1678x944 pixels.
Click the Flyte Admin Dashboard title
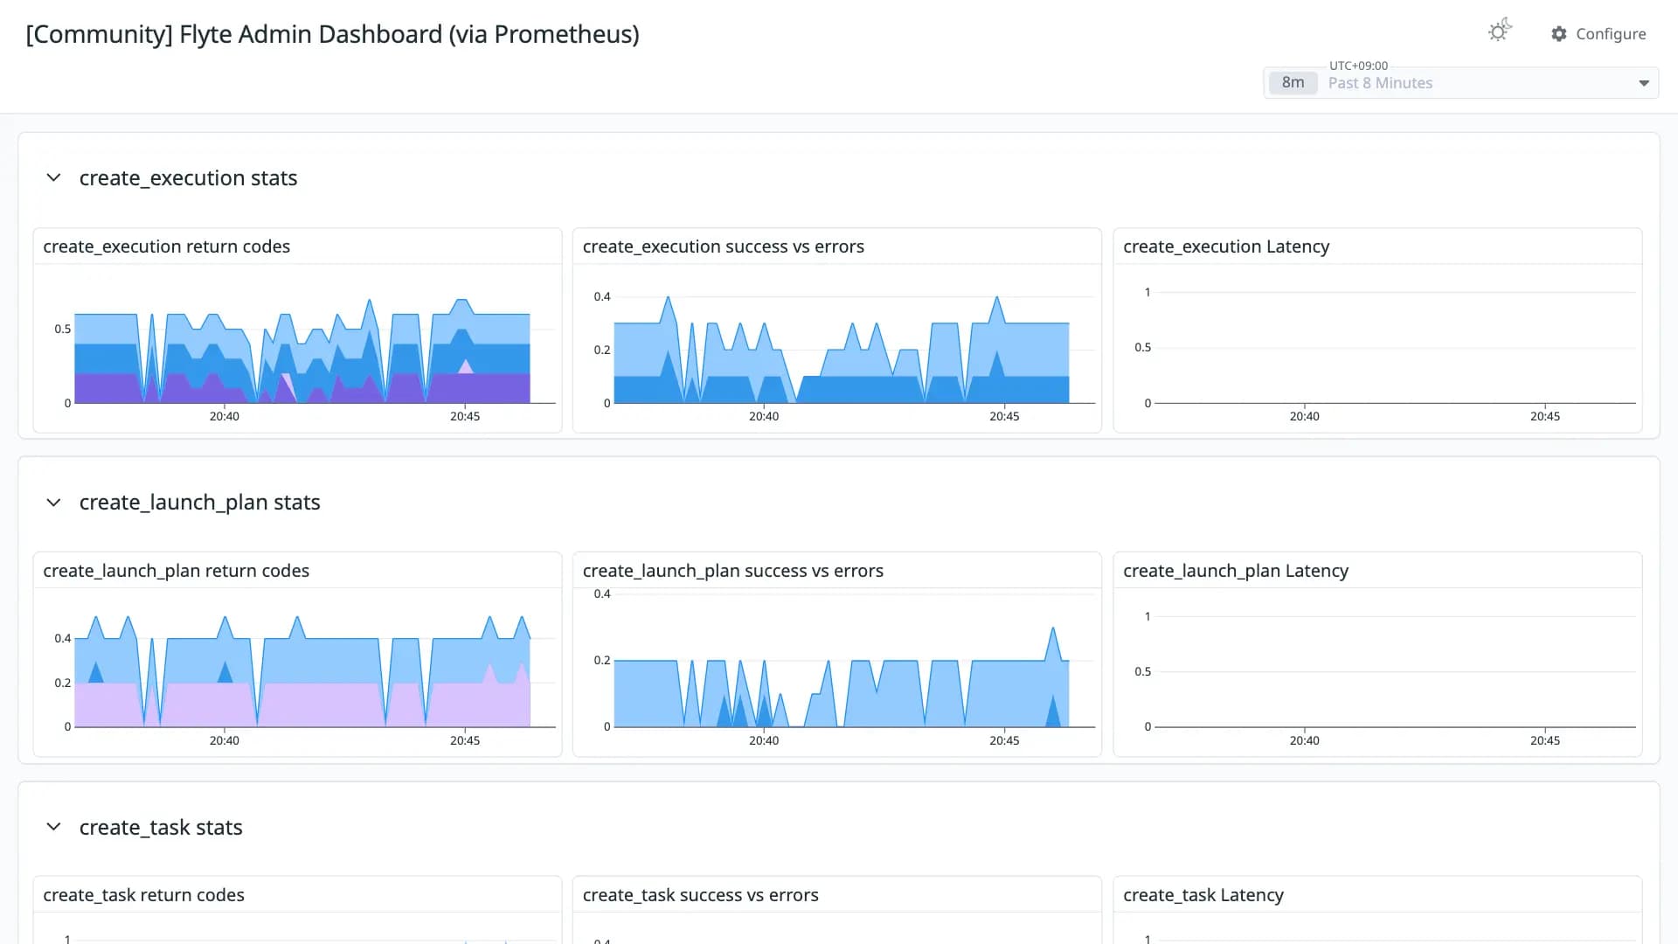[333, 34]
